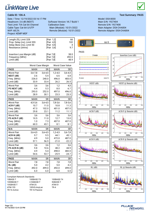Screen dimensions: 151x214
Task: Open the NEXT @ Remote (dB) graph
Action: [127, 95]
